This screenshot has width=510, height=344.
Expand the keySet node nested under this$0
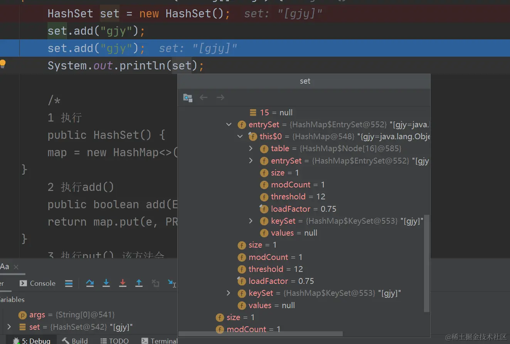pyautogui.click(x=251, y=221)
